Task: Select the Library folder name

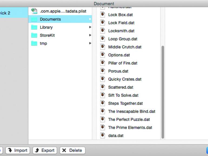Action: click(x=46, y=27)
